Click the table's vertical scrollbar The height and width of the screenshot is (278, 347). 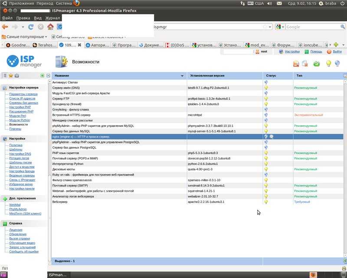click(345, 169)
